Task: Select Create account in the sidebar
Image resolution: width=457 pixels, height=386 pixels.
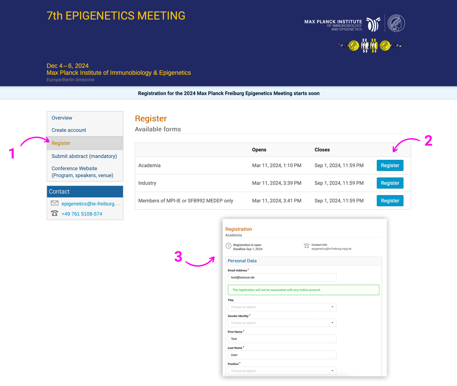Action: (69, 130)
